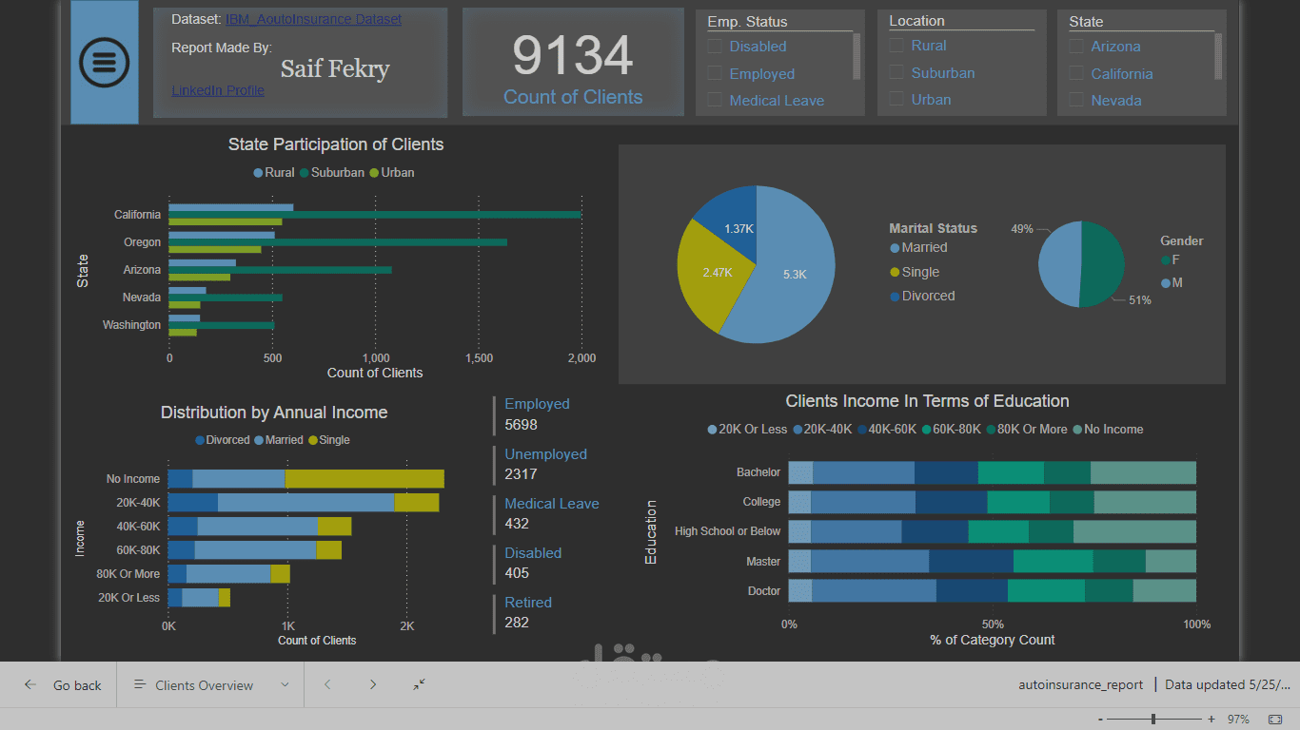Go to the previous report page
Screen dimensions: 1300x730
(327, 684)
